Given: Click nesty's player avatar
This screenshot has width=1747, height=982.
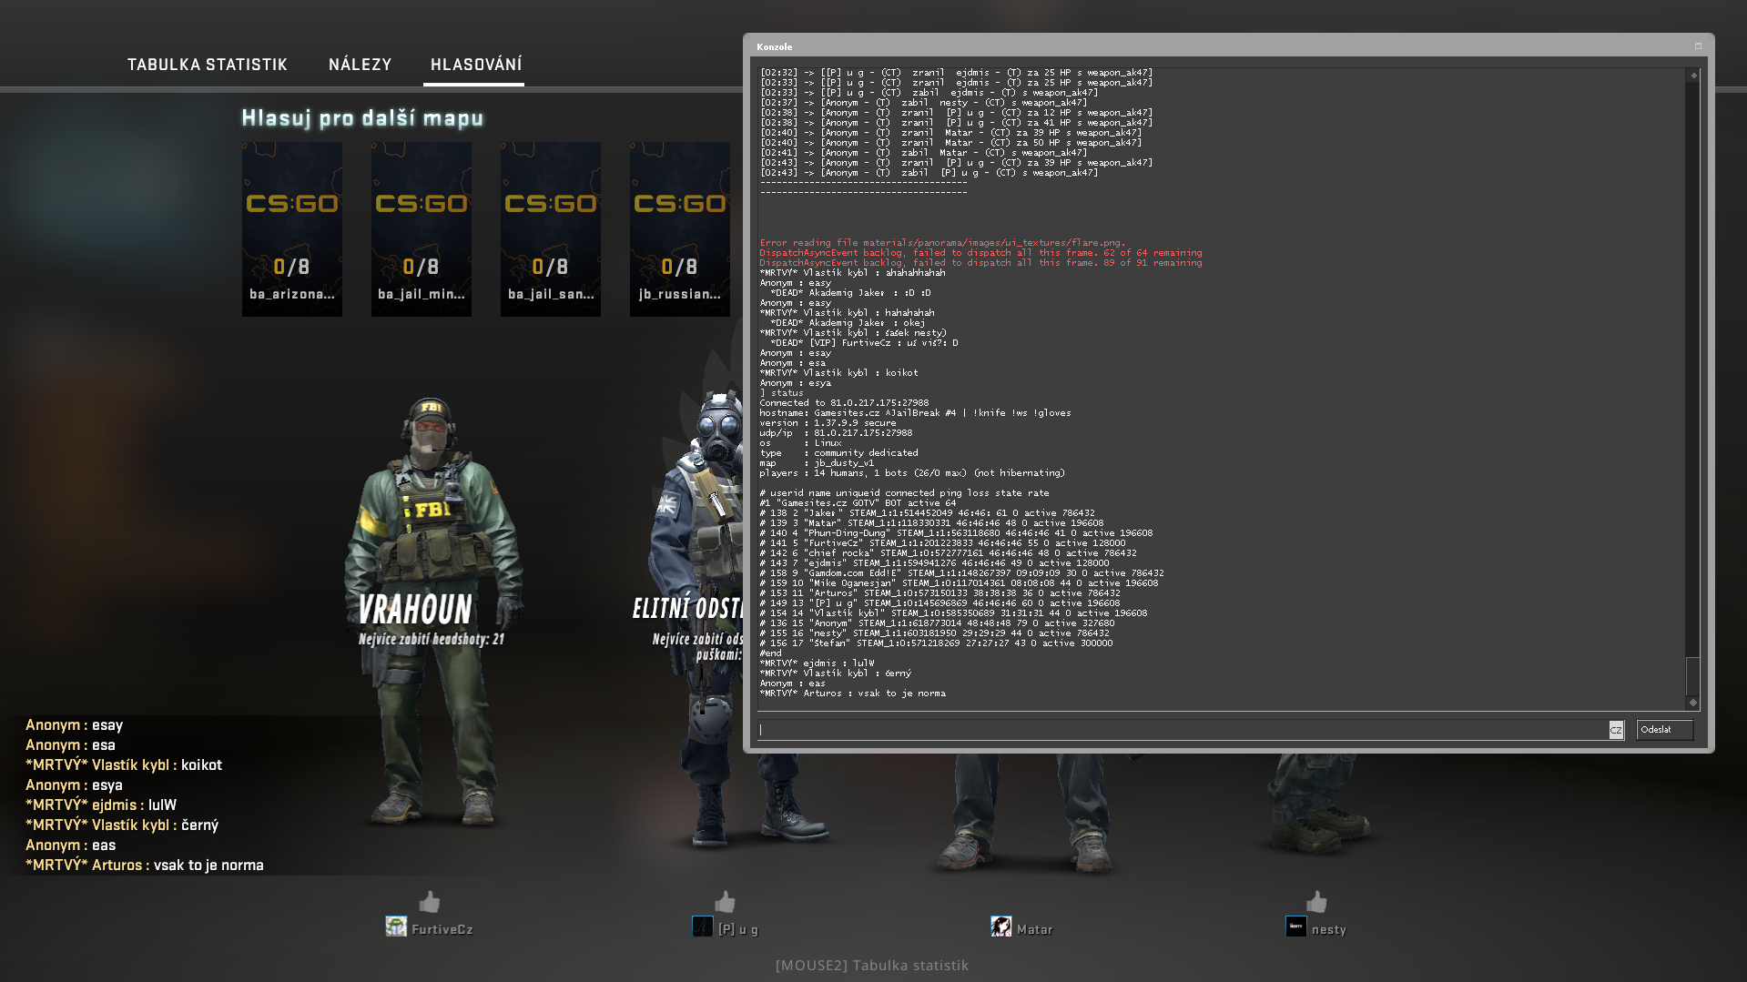Looking at the screenshot, I should tap(1295, 927).
